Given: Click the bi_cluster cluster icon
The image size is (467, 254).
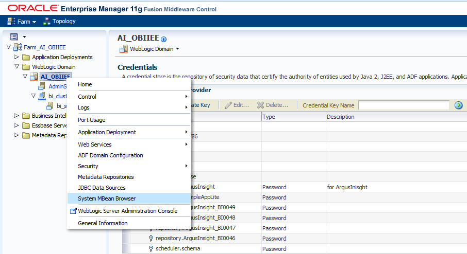Looking at the screenshot, I should [x=42, y=96].
